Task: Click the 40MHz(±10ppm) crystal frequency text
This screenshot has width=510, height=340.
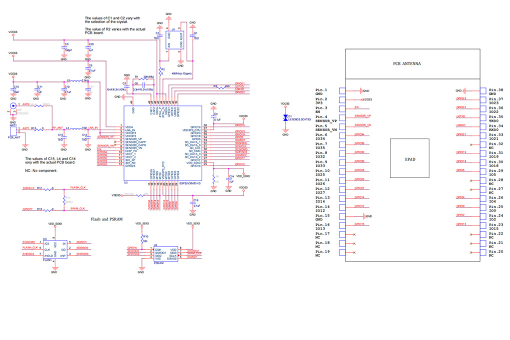Action: point(181,73)
